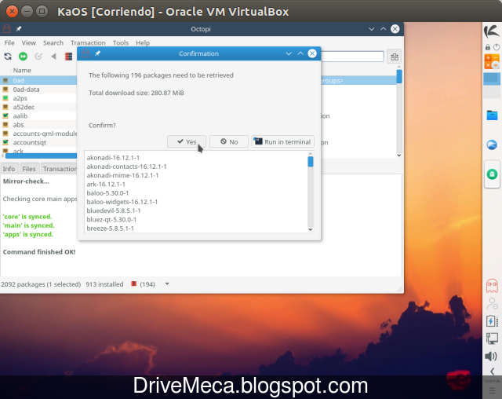Open the display/network tray icon
502x399 pixels.
[492, 339]
